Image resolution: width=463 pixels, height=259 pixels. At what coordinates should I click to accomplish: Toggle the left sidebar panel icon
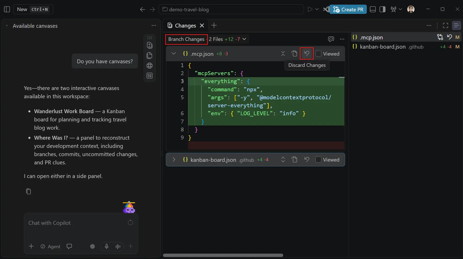[x=7, y=9]
